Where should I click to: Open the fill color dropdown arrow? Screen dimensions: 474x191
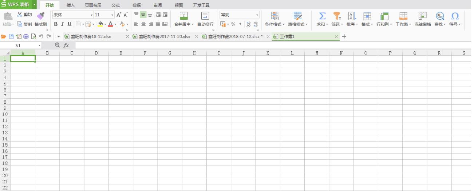point(105,24)
